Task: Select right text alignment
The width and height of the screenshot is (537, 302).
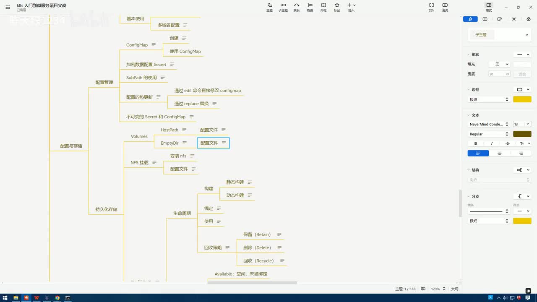Action: (521, 153)
